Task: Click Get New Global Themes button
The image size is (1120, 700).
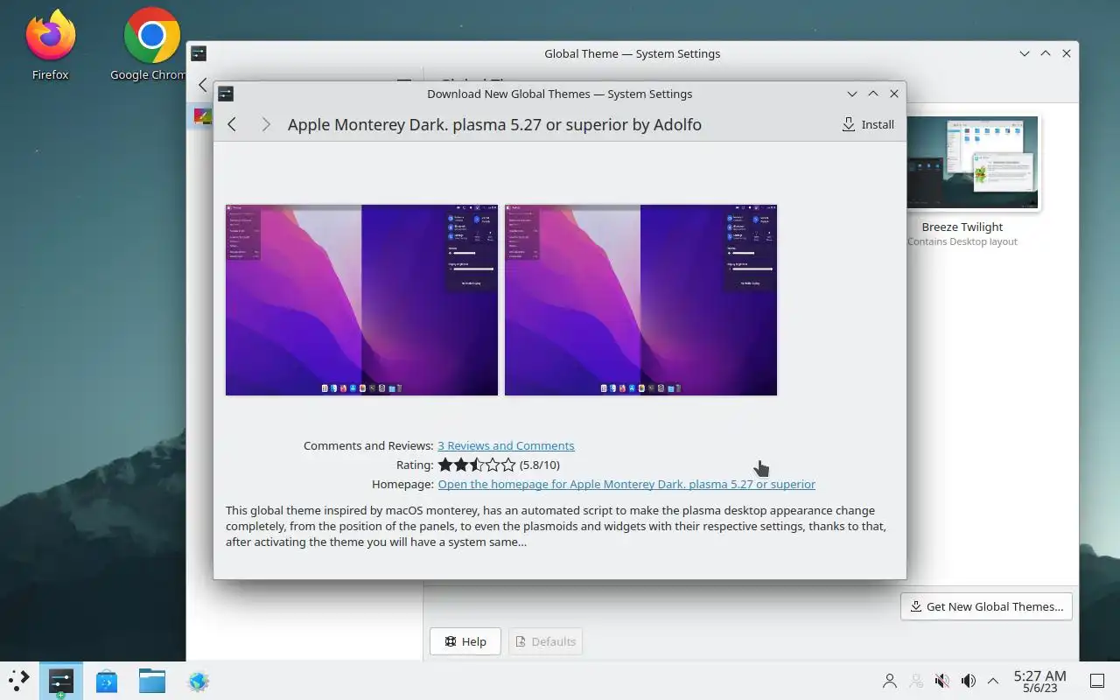Action: pos(986,606)
